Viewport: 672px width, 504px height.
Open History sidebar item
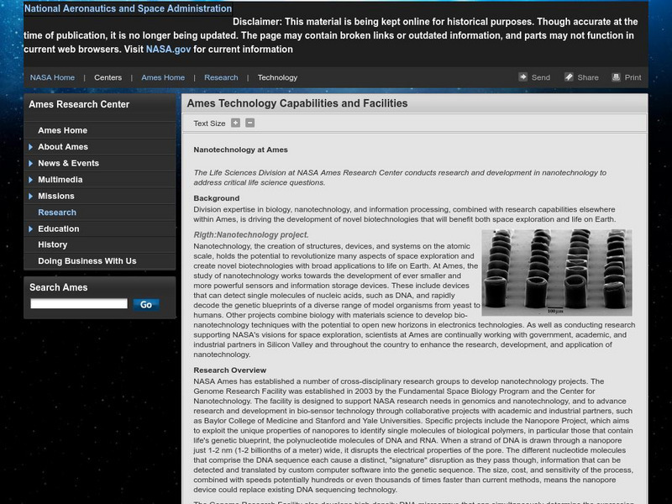tap(52, 244)
